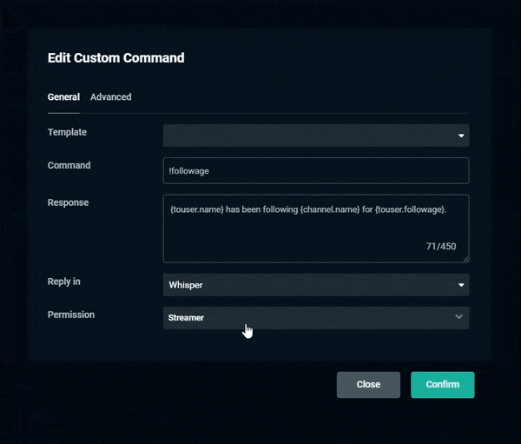Image resolution: width=521 pixels, height=444 pixels.
Task: Click the Template label
Action: tap(67, 132)
